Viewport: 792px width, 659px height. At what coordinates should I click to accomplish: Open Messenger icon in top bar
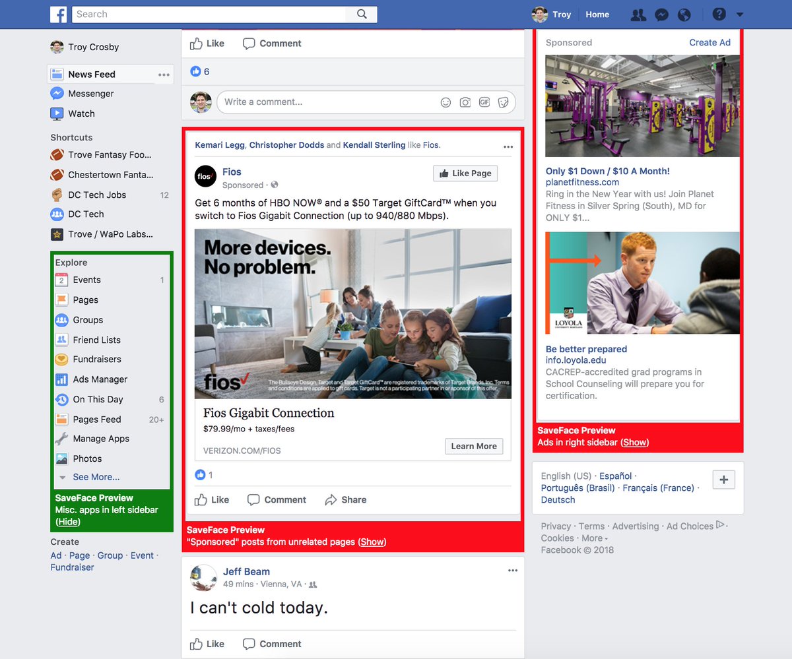661,15
